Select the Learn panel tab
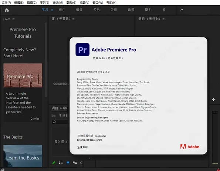Viewport: 220px width, 171px height. [7, 19]
